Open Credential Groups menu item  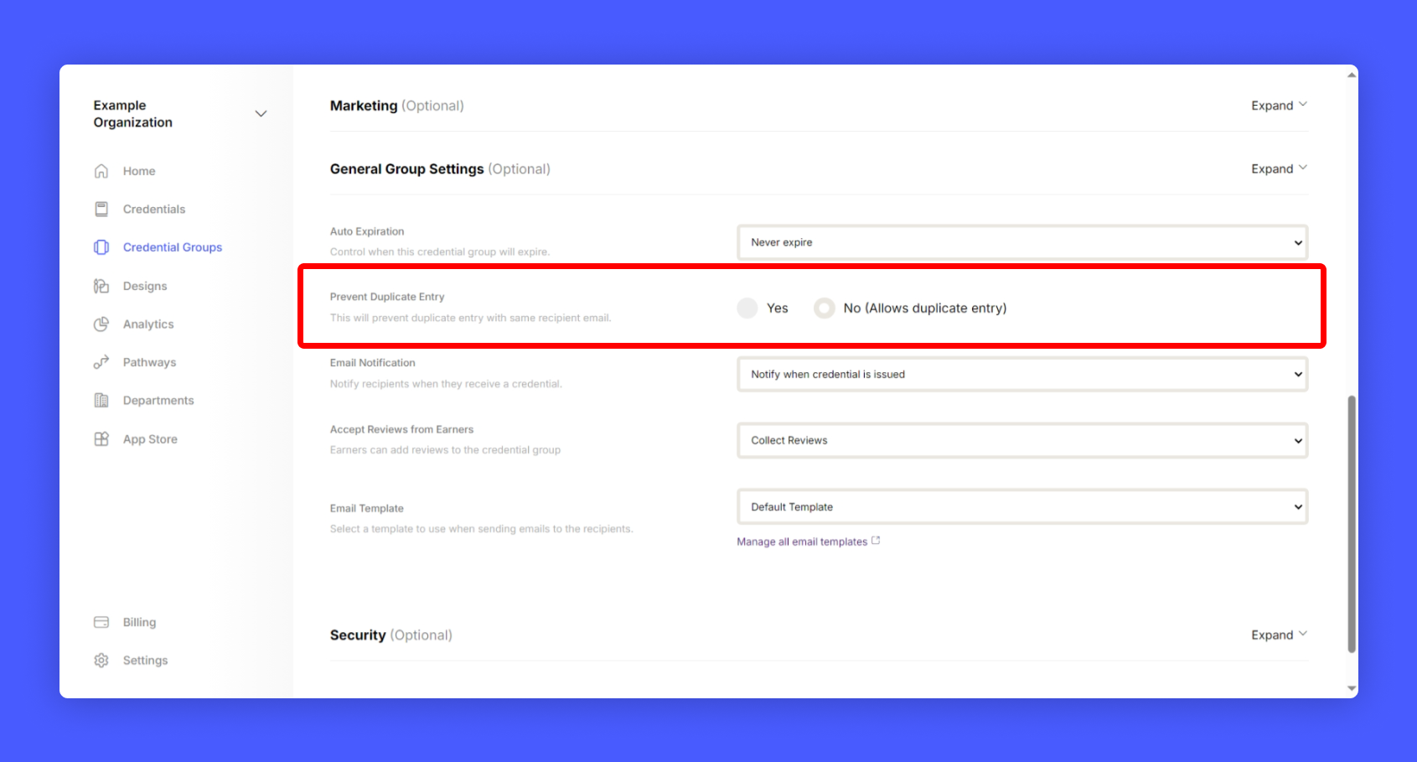click(x=172, y=247)
